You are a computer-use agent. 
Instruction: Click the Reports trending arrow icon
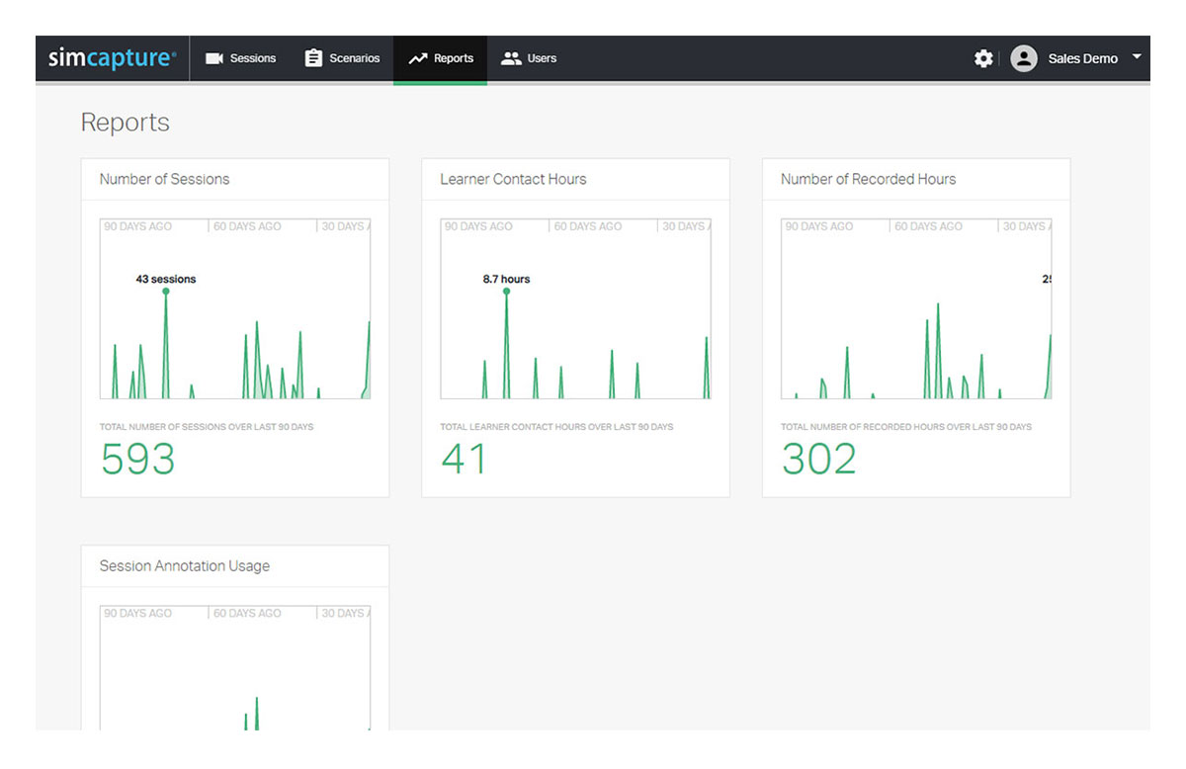pyautogui.click(x=418, y=58)
